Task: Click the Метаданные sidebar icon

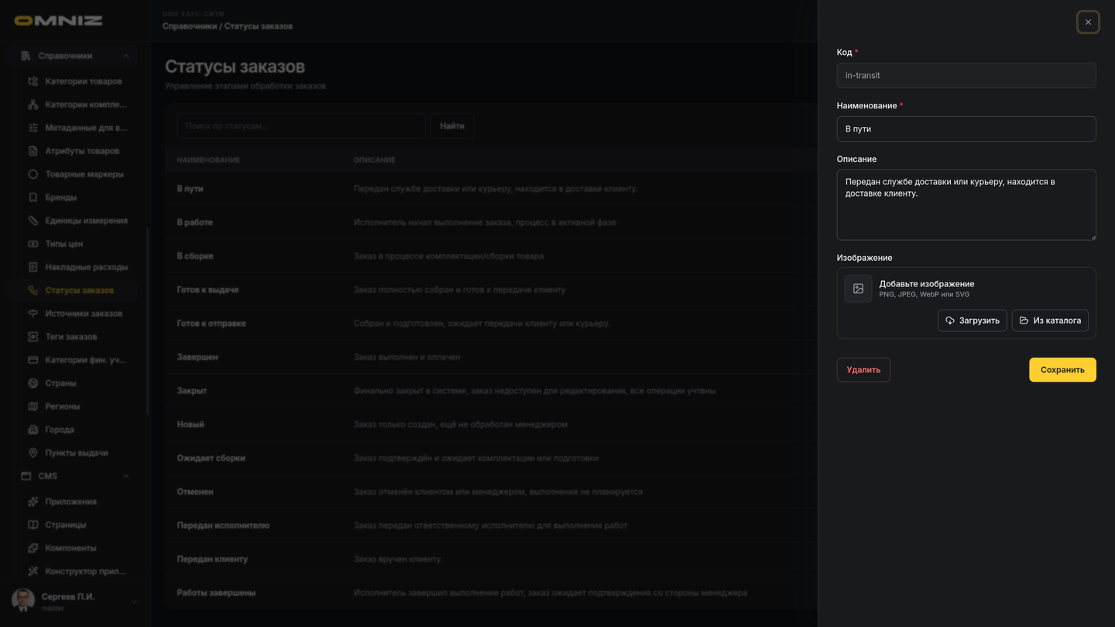Action: pyautogui.click(x=33, y=128)
